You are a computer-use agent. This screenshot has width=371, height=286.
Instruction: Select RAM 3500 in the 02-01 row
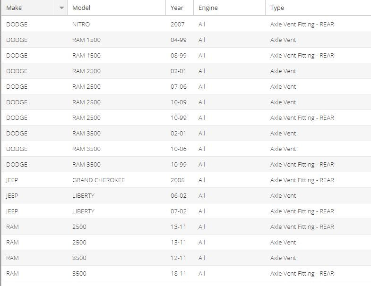86,134
